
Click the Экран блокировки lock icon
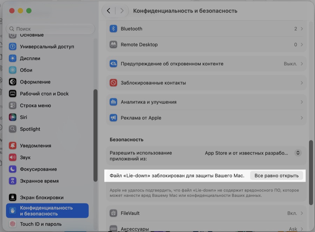pyautogui.click(x=13, y=197)
